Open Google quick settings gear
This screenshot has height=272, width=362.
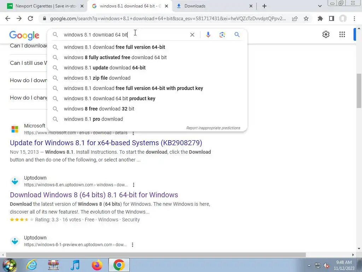[326, 34]
